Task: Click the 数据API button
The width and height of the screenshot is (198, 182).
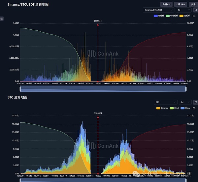Action: coord(166,4)
